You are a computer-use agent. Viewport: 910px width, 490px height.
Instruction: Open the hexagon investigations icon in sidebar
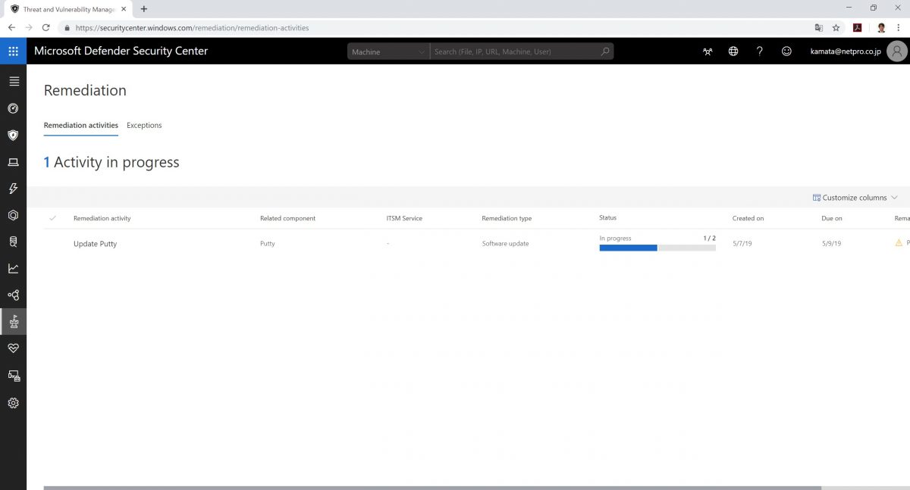click(13, 215)
